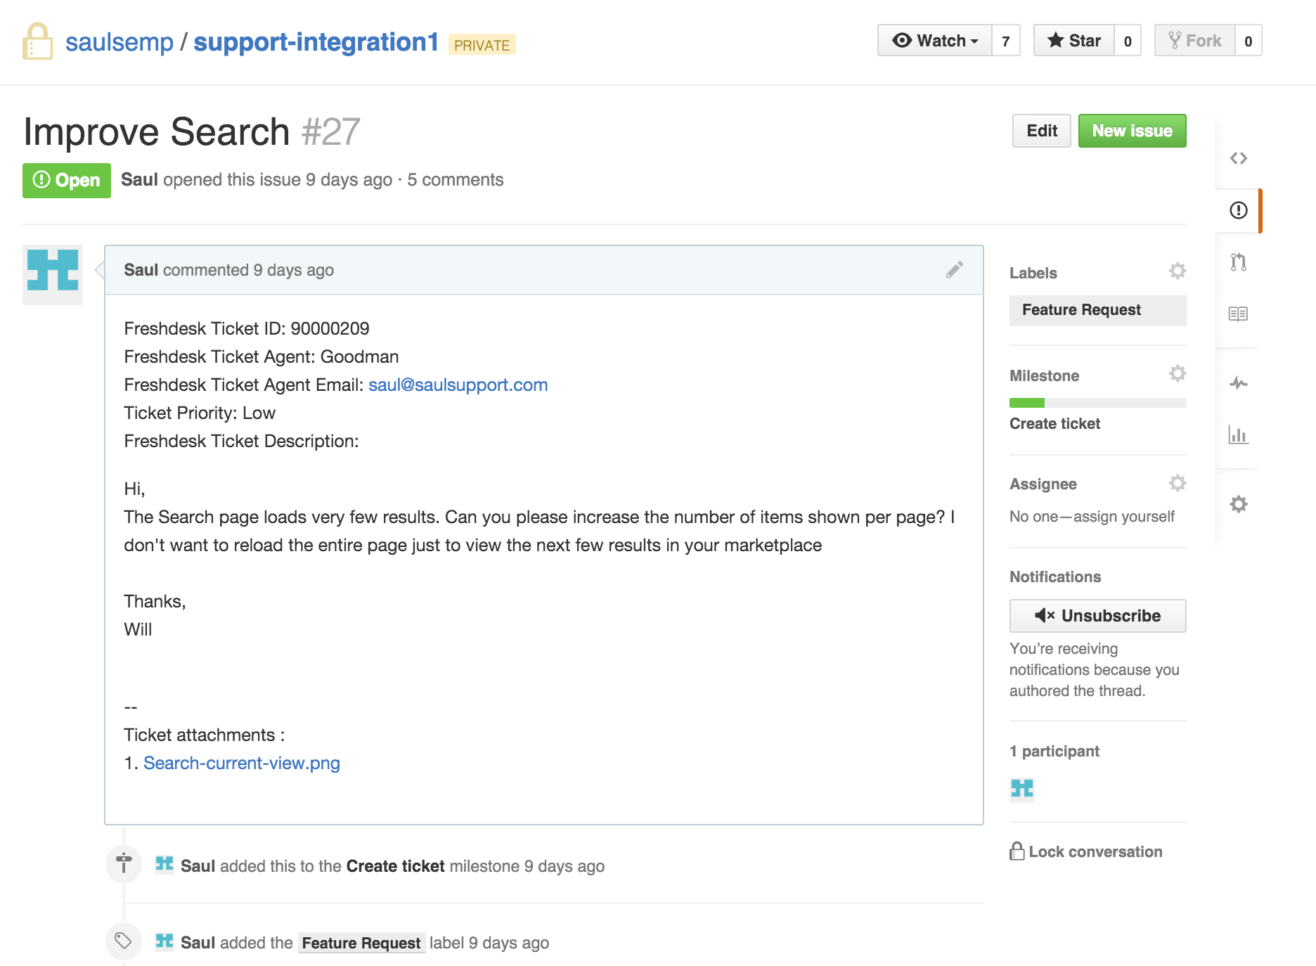Open the Watch dropdown
This screenshot has width=1316, height=966.
tap(935, 41)
